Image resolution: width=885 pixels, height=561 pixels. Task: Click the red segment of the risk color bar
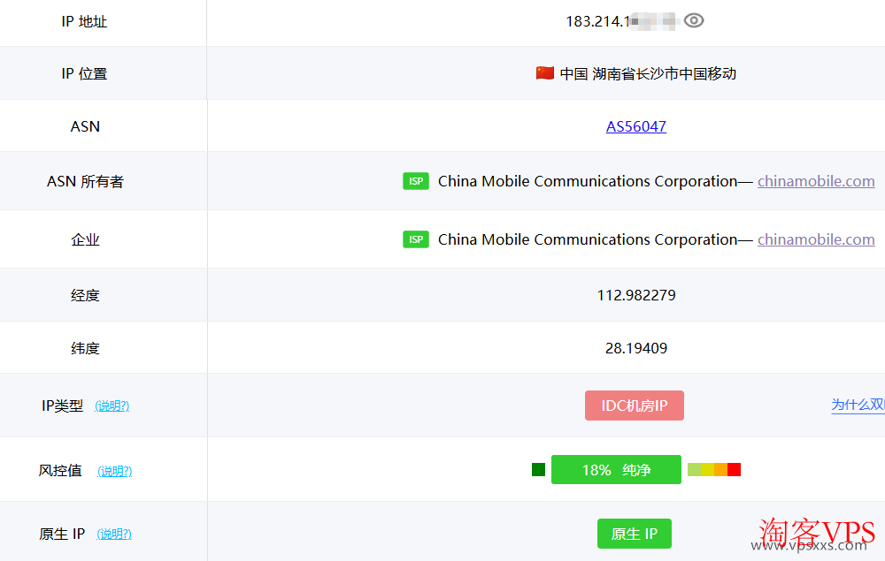point(734,469)
